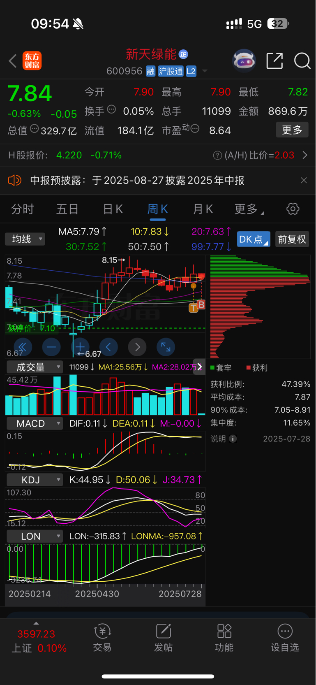The image size is (316, 685).
Task: Tap the info icon next to 市盈动
Action: (x=195, y=129)
